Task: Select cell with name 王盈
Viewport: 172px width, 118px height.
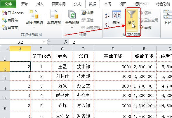Action: (x=62, y=67)
